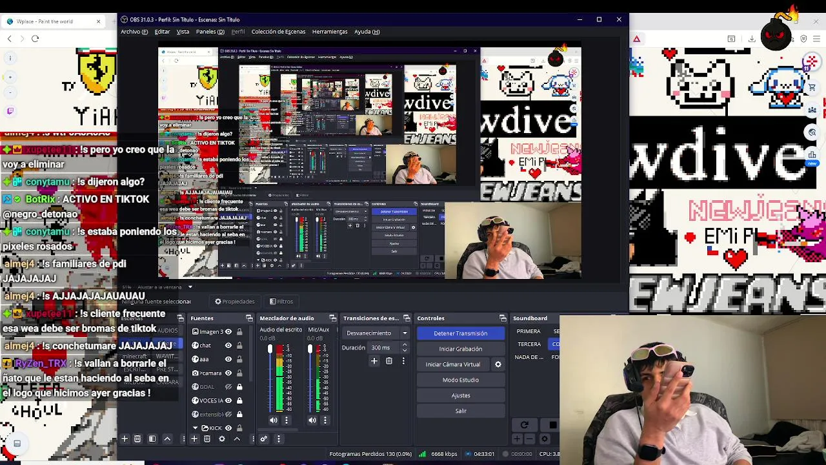Open Fuentes panel extra options dots
The width and height of the screenshot is (826, 465).
click(x=252, y=439)
